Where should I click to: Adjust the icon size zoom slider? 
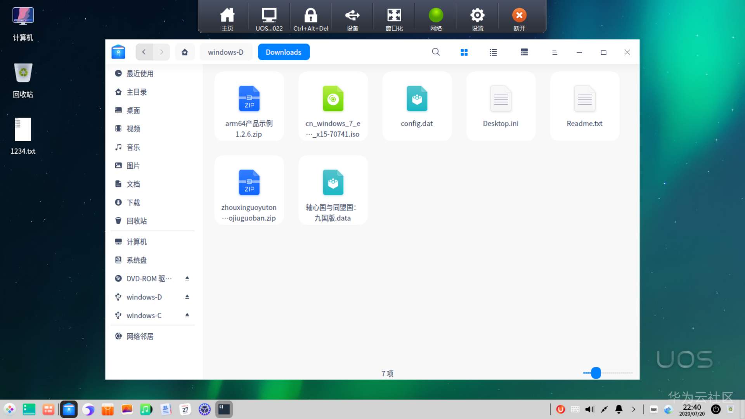point(596,373)
